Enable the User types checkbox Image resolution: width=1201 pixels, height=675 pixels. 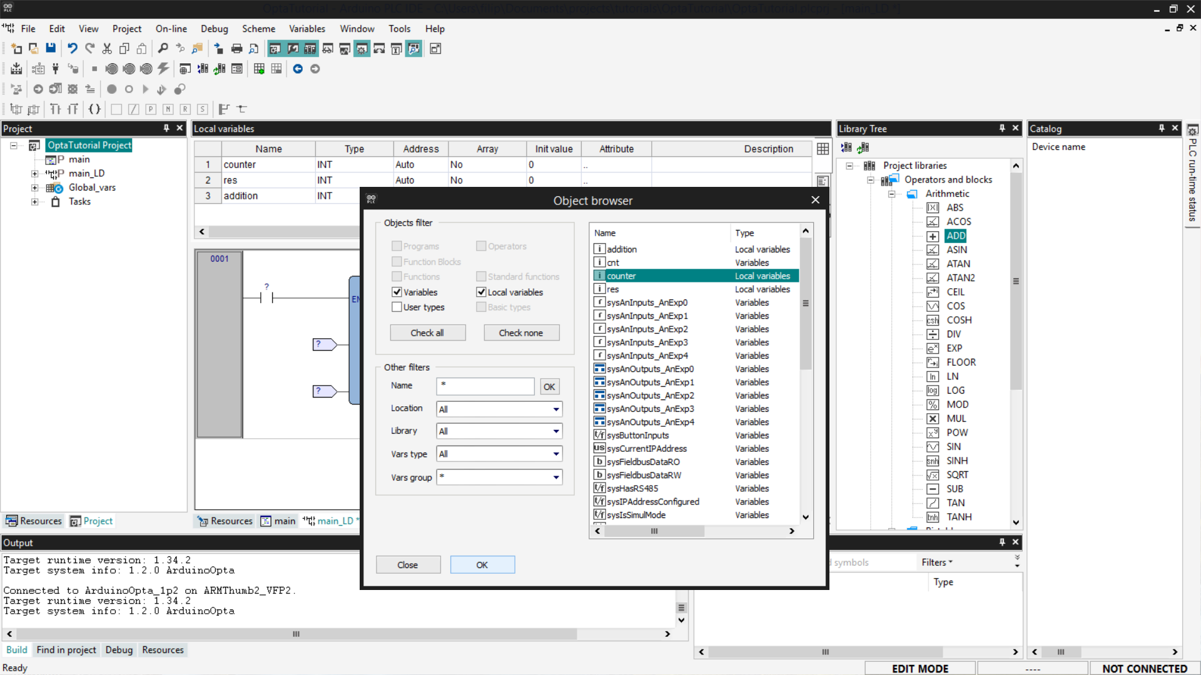coord(397,307)
